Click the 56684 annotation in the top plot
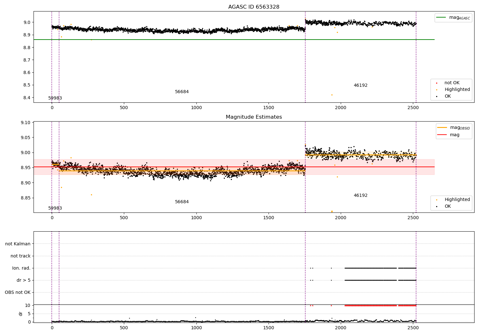This screenshot has height=335, width=479. click(182, 92)
